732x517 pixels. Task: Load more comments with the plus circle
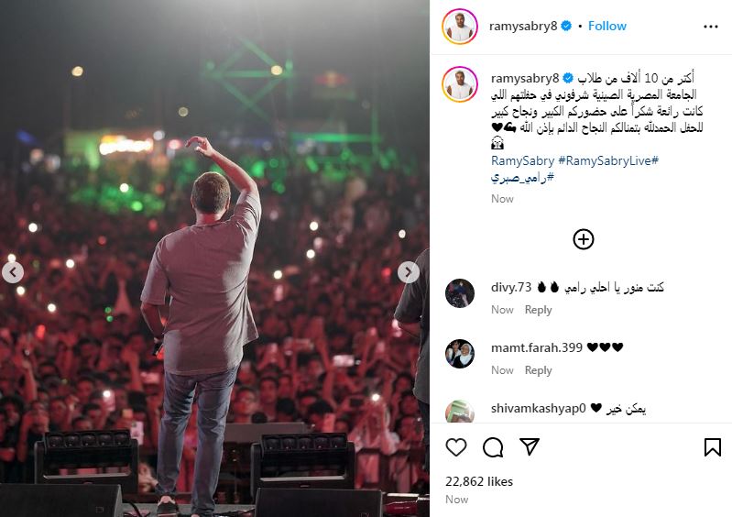point(583,239)
